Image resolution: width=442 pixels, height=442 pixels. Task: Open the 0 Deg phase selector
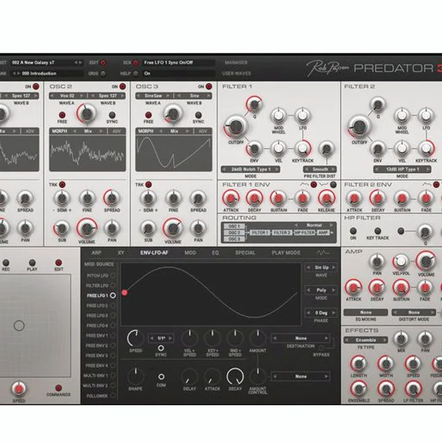[x=321, y=312]
